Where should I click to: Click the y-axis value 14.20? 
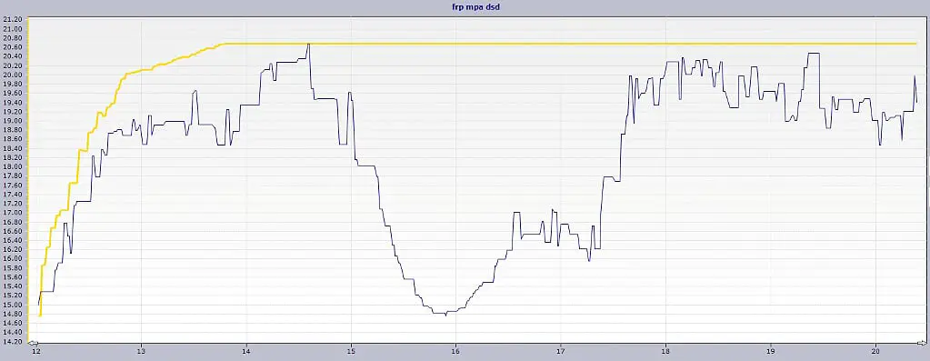coord(13,341)
